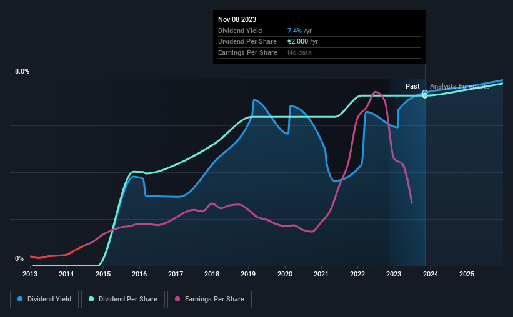Click the 2014 x-axis label
This screenshot has width=513, height=317.
[66, 274]
